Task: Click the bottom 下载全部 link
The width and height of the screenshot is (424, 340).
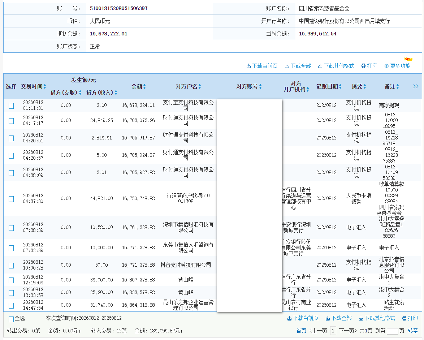Action: [338, 318]
